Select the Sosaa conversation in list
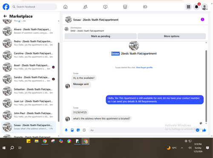Screen dimensions: 213x158 coord(29,127)
